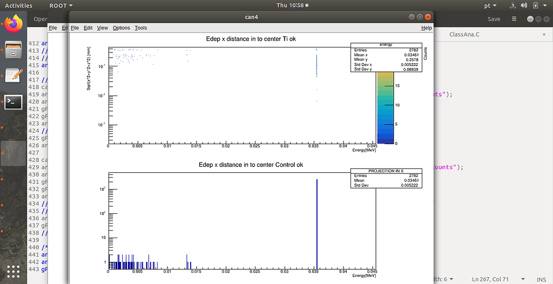Open the Terminal dock icon
Viewport: 553px width, 284px height.
coord(14,102)
